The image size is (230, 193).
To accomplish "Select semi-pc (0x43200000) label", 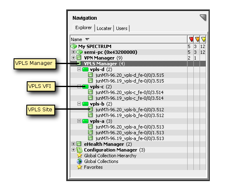I will click(111, 52).
